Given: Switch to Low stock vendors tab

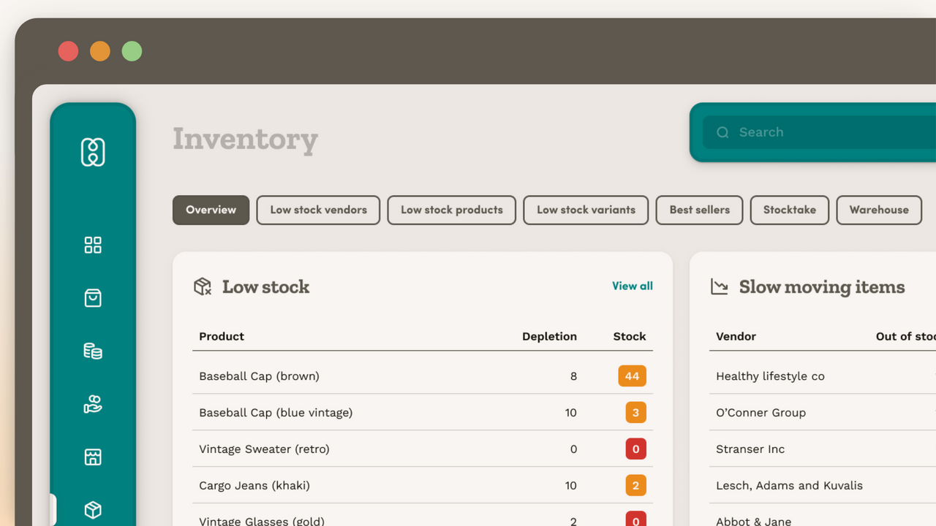Looking at the screenshot, I should tap(318, 210).
